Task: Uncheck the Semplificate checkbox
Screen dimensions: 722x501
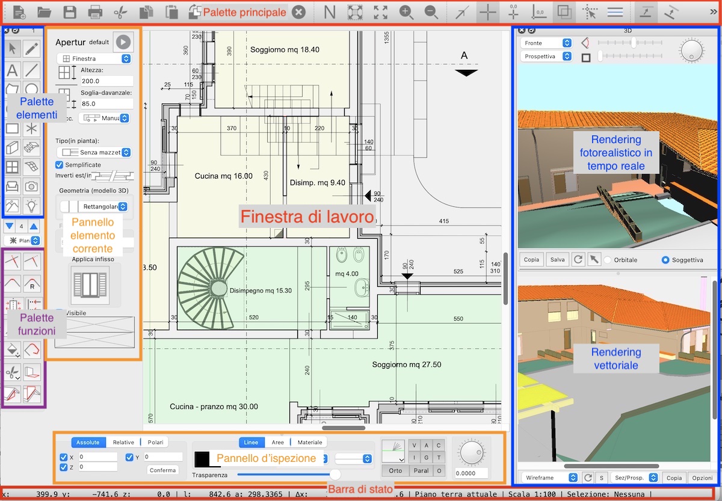Action: tap(58, 165)
